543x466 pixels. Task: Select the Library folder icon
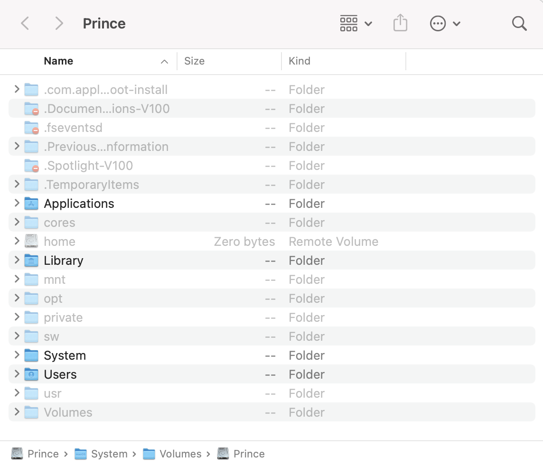(x=31, y=261)
